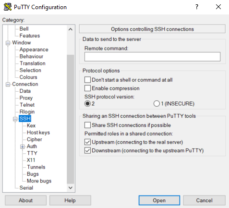Select Translation in the tree
The height and width of the screenshot is (208, 229).
click(33, 63)
